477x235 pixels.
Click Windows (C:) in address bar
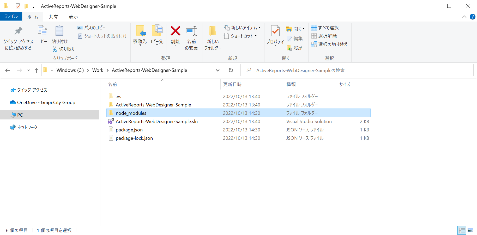coord(70,70)
